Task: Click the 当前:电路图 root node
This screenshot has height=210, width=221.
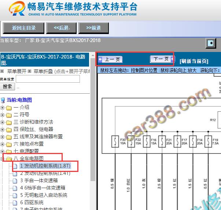Action: point(19,100)
